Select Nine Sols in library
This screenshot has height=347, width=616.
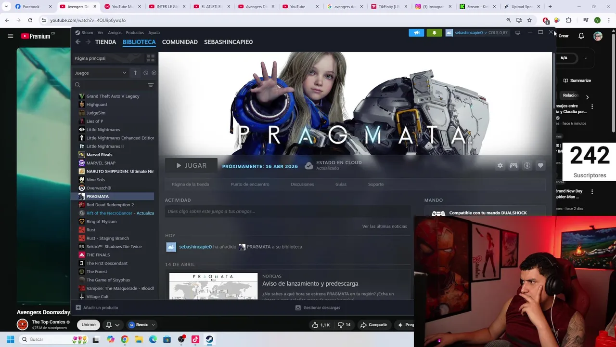click(x=95, y=180)
